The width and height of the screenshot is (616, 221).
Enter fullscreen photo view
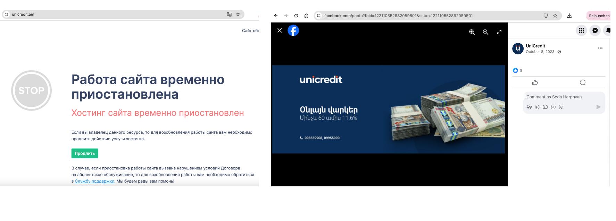(x=499, y=32)
